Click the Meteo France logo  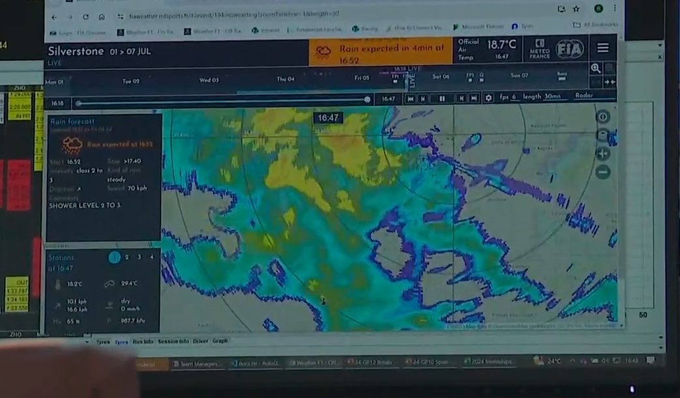(539, 49)
